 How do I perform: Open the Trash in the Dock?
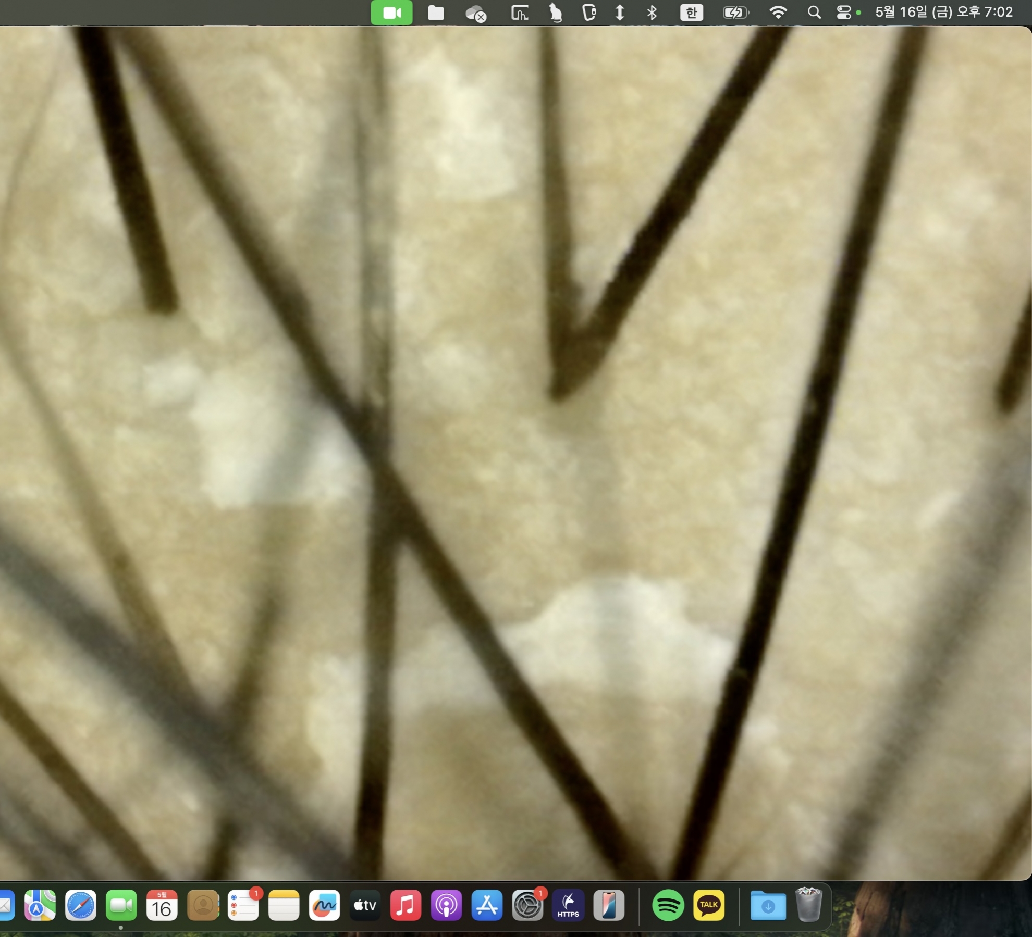(808, 905)
